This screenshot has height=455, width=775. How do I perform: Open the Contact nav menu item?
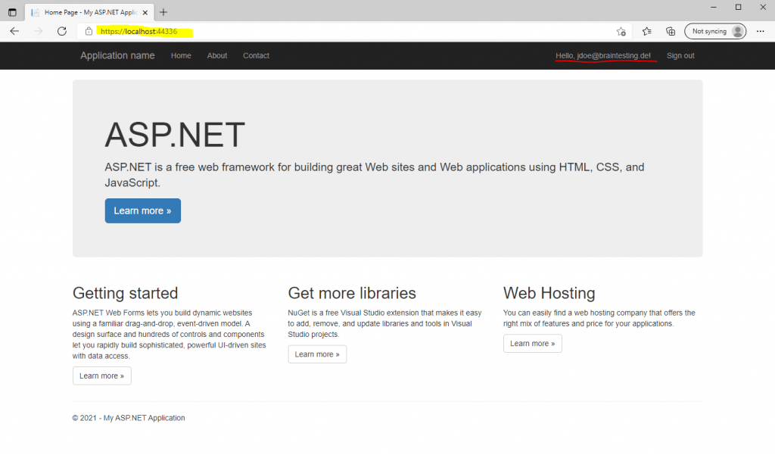[256, 56]
